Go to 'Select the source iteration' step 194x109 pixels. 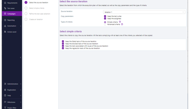[38, 2]
